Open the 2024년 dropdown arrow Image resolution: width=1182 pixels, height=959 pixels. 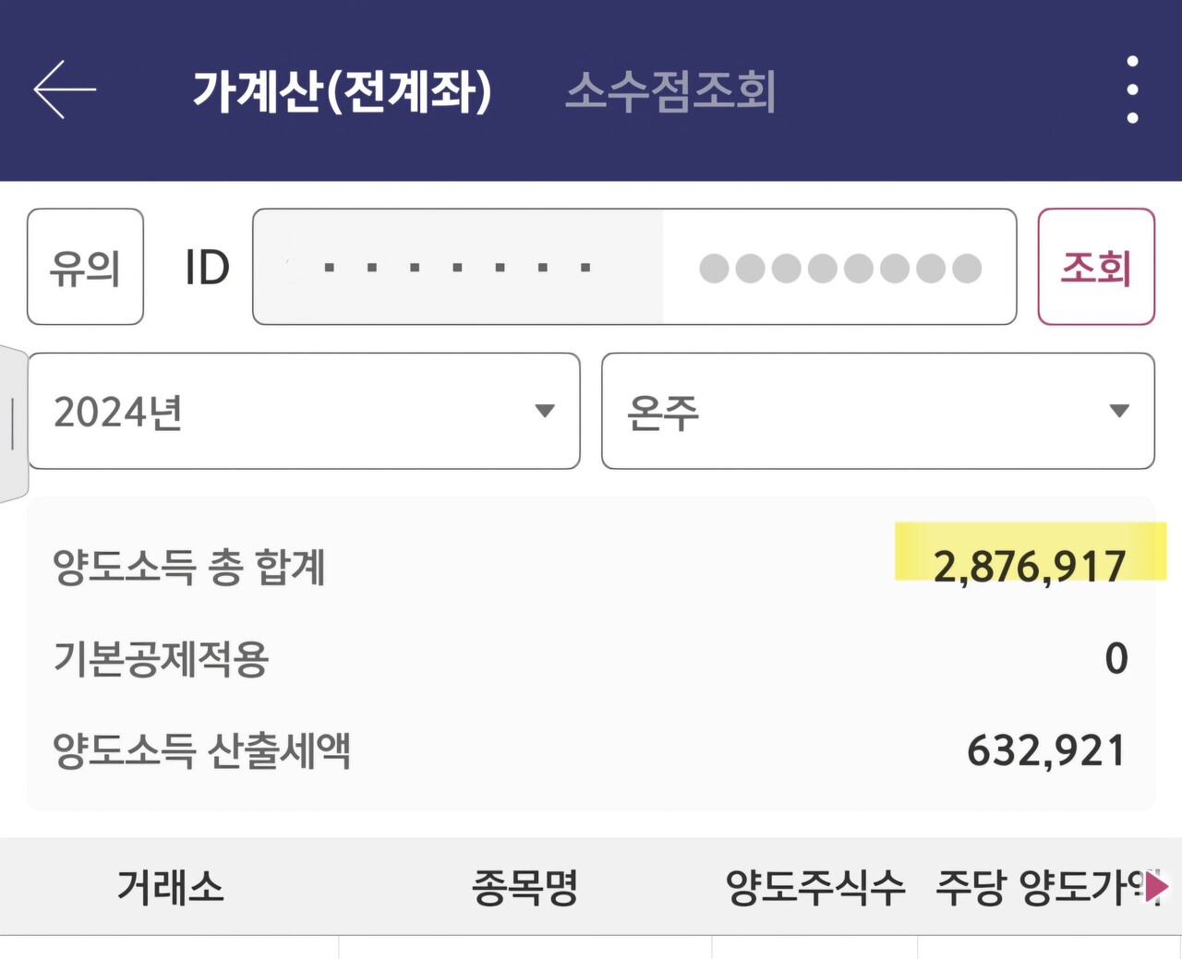pyautogui.click(x=546, y=412)
